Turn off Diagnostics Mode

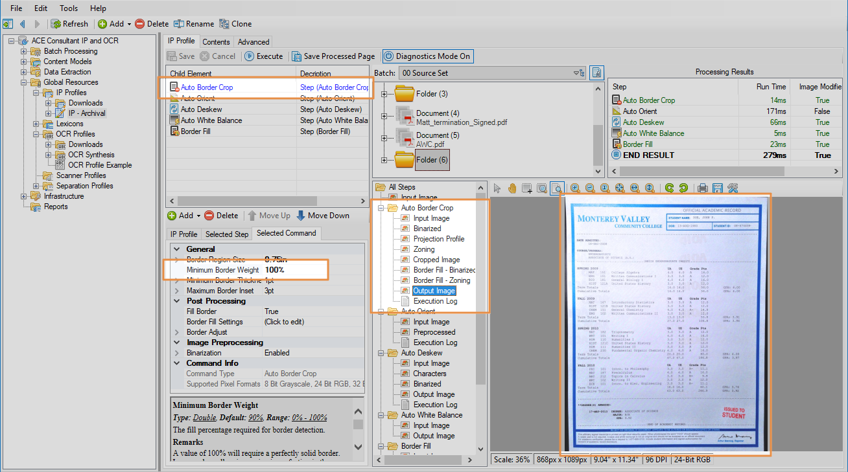(x=427, y=56)
